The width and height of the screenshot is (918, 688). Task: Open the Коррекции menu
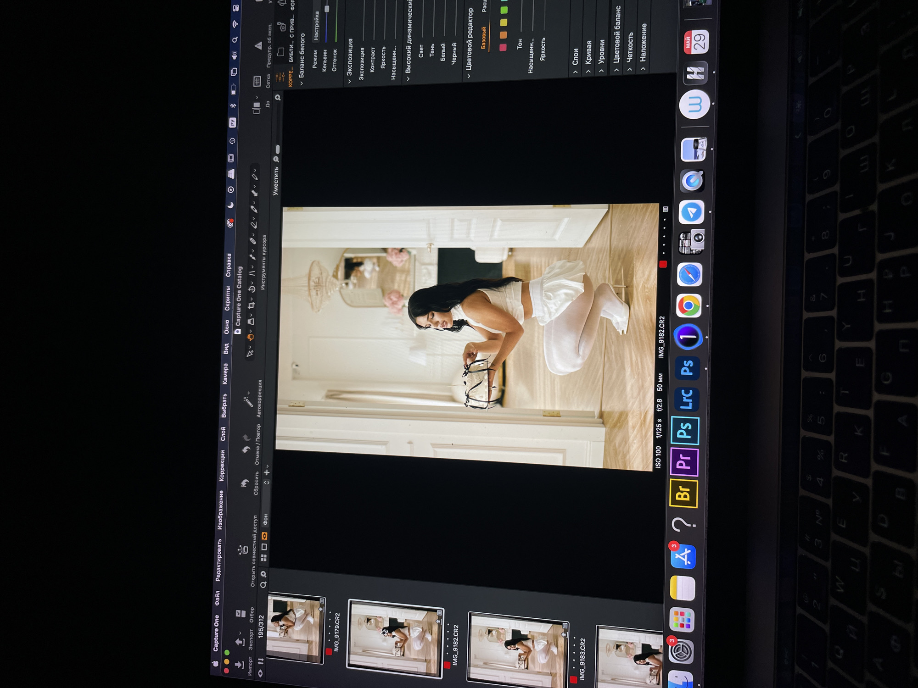tap(222, 465)
